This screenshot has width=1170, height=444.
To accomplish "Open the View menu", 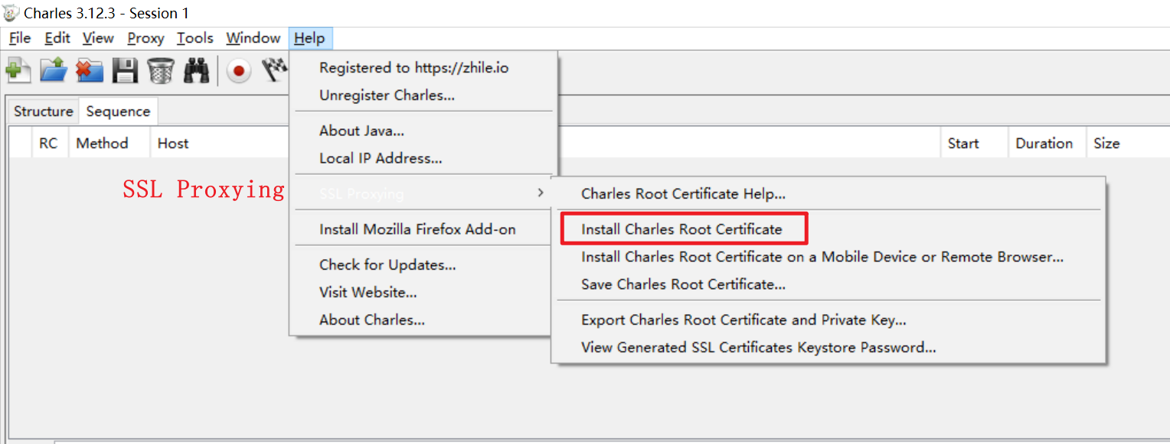I will coord(98,38).
